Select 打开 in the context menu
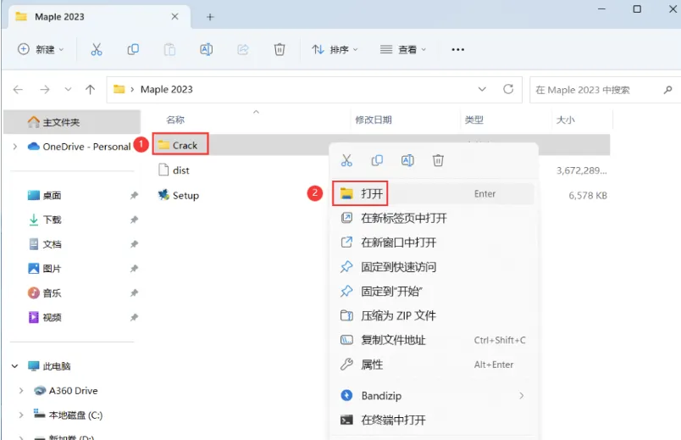 tap(433, 194)
